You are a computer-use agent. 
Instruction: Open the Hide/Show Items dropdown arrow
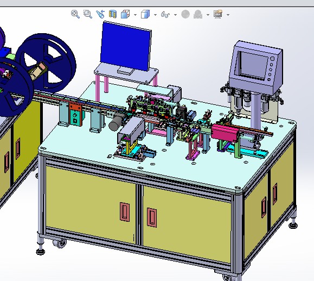(175, 15)
